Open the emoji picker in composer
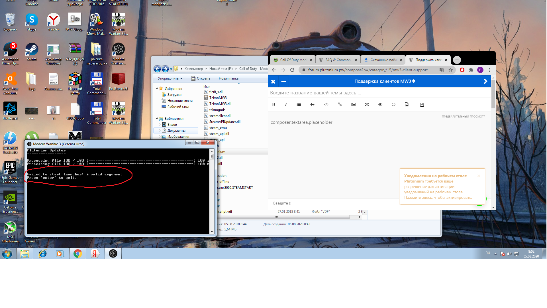Viewport: 547px width, 308px height. point(393,104)
